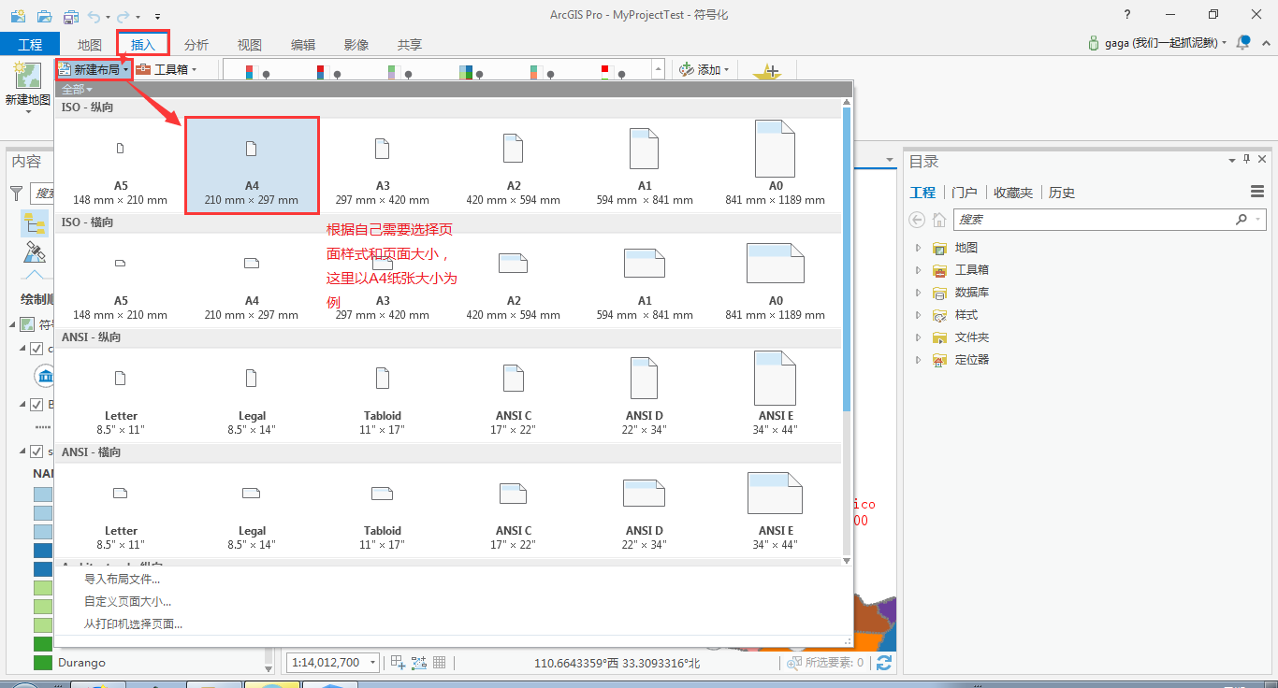Select List By Drawing Order icon

point(35,224)
